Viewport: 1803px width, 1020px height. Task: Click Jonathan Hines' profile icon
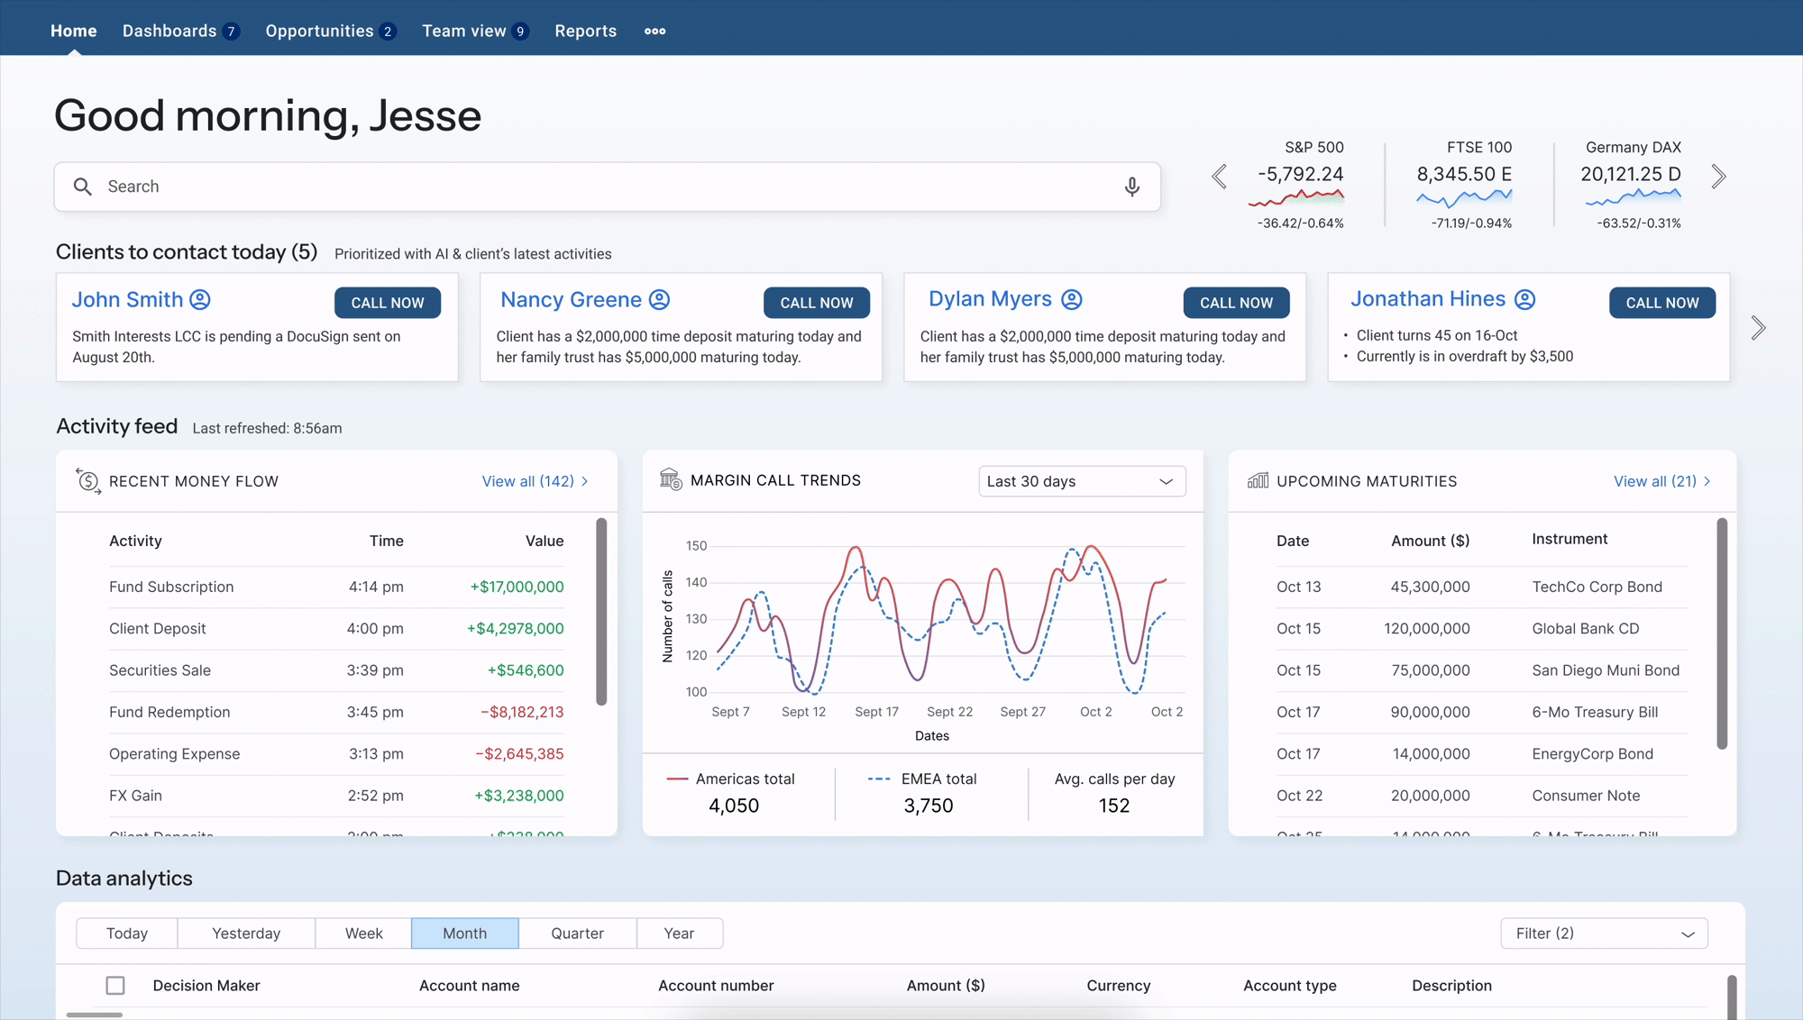pyautogui.click(x=1524, y=299)
